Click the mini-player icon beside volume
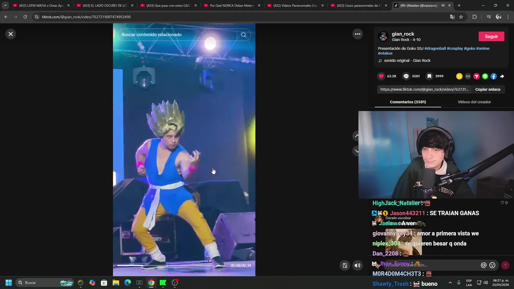Screen dimensions: 514x289 click(345, 265)
